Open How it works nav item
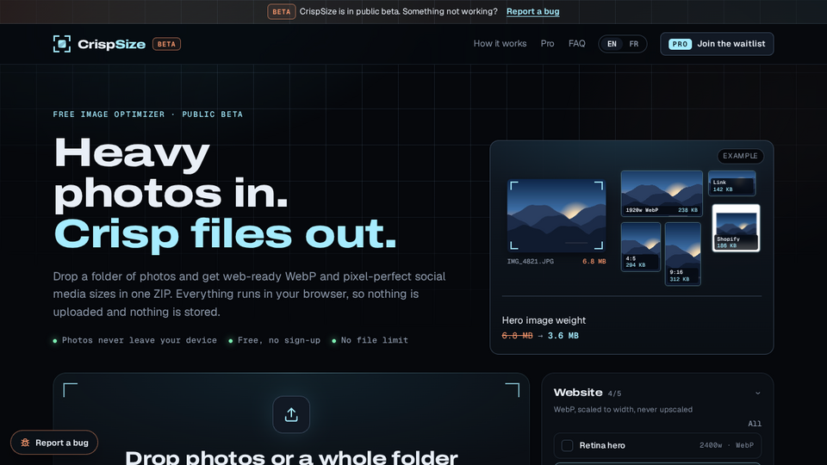This screenshot has height=465, width=827. pos(500,44)
